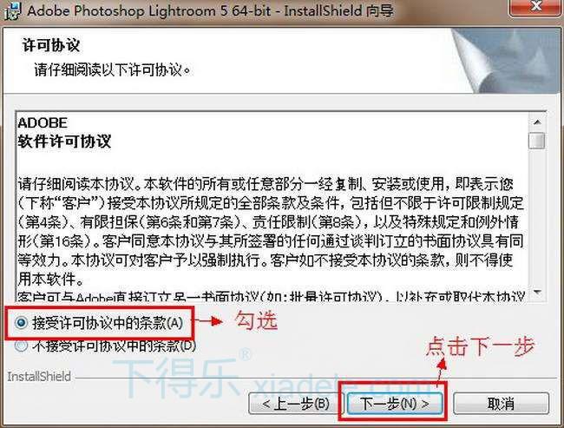
Task: Proceed with the 下一步(N) button
Action: click(x=394, y=404)
